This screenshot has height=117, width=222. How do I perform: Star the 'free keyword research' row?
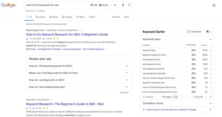211,69
